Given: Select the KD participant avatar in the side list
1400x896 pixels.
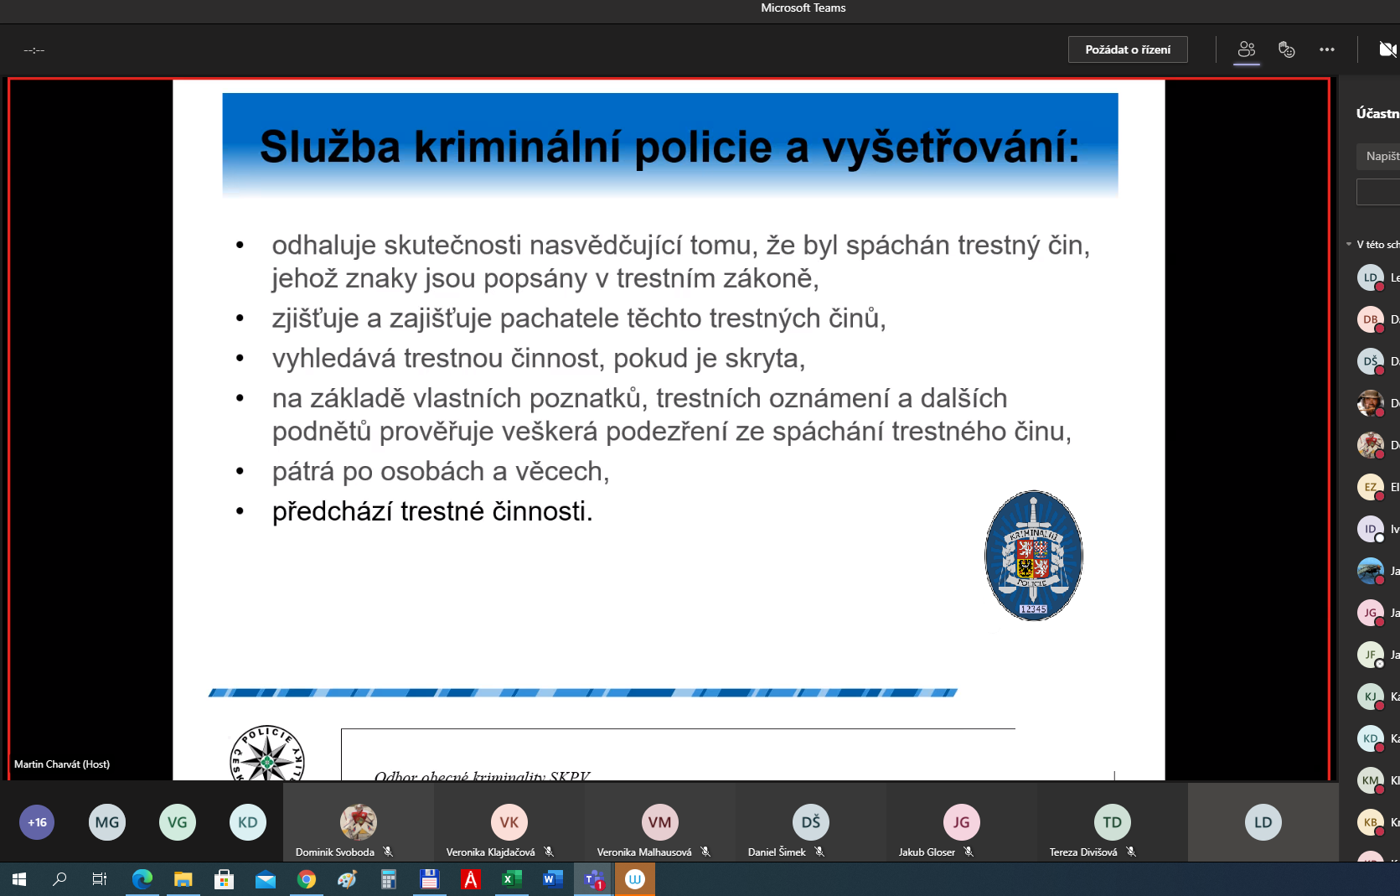Looking at the screenshot, I should coord(1371,738).
